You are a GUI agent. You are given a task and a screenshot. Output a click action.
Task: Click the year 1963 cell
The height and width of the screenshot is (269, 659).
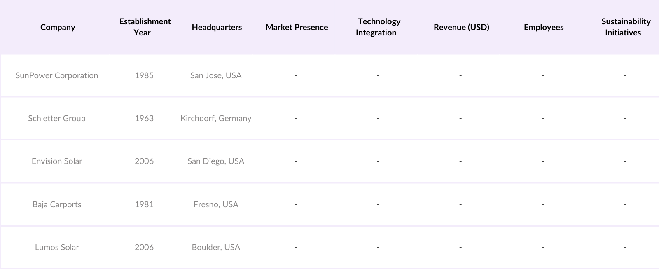click(x=144, y=118)
